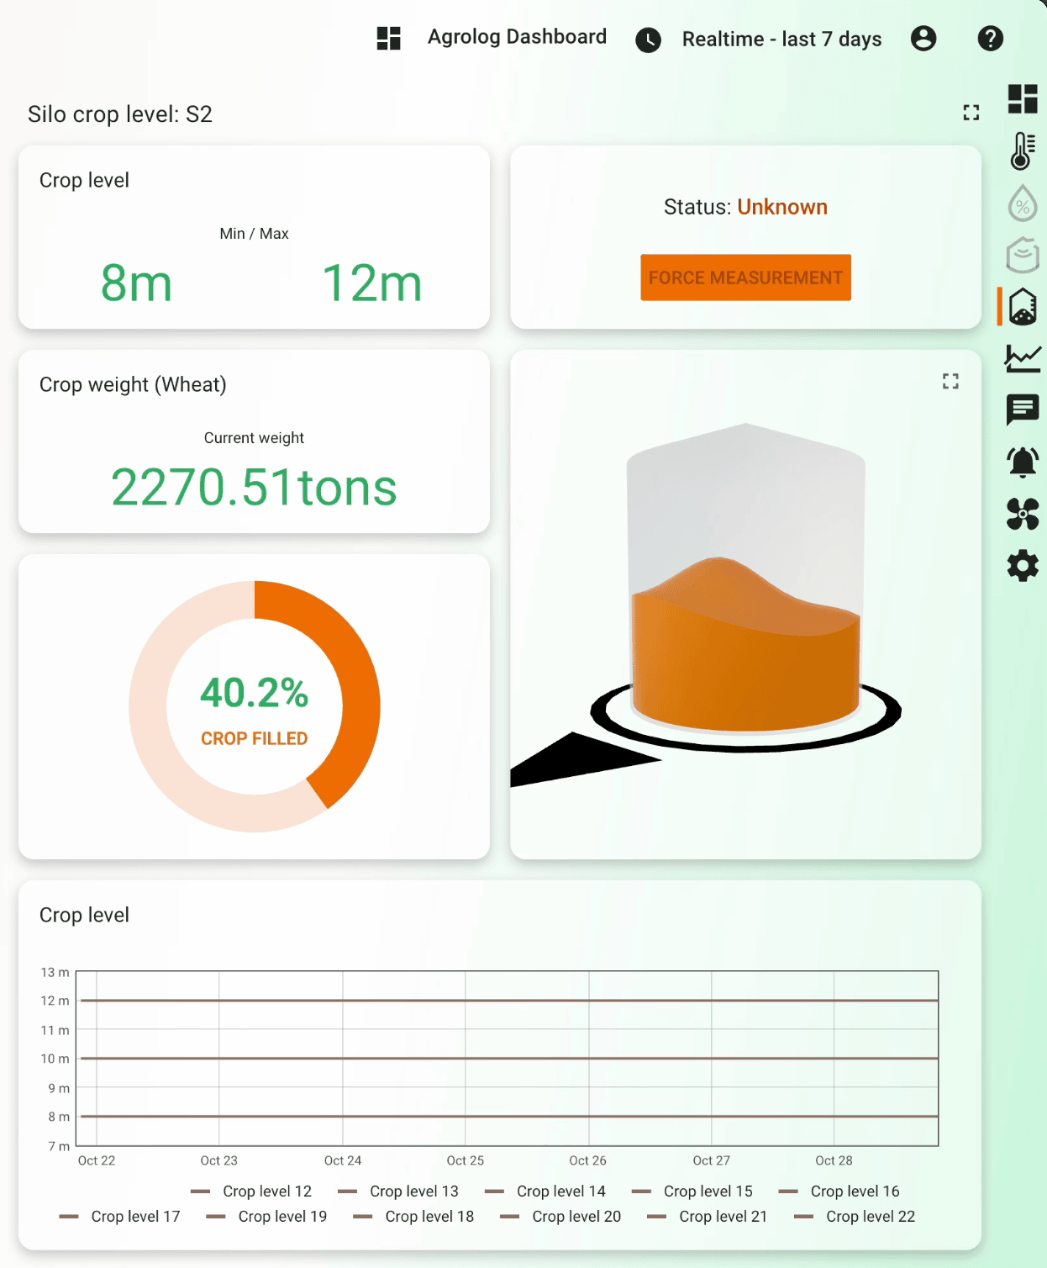Select the silo radar level icon in sidebar
The image size is (1047, 1268).
pos(1022,256)
